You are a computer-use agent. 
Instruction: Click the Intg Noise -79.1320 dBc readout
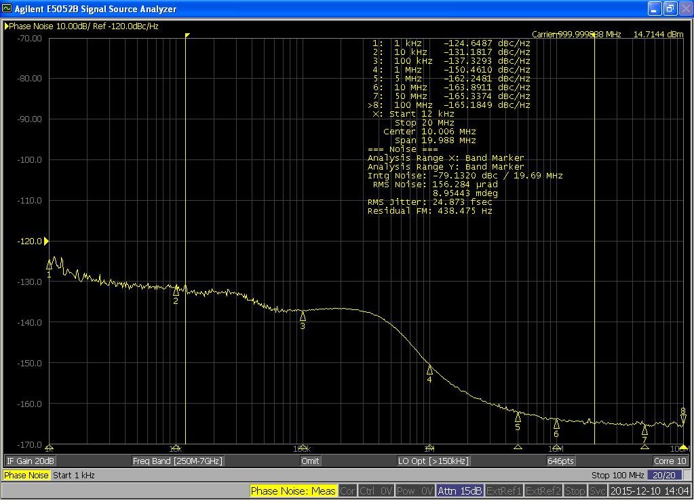pyautogui.click(x=465, y=176)
